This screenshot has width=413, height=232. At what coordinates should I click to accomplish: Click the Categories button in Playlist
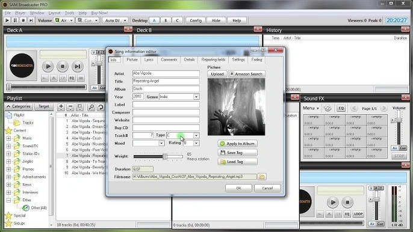pos(19,106)
